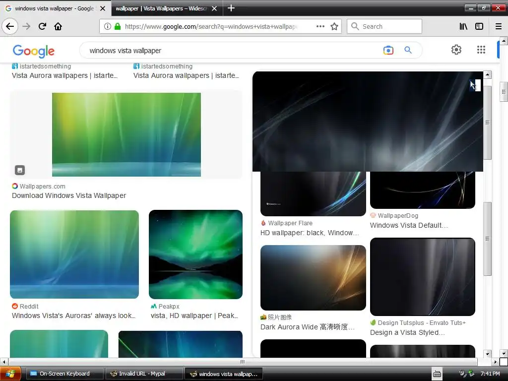The image size is (508, 381).
Task: Open Google quick settings gear
Action: tap(456, 50)
